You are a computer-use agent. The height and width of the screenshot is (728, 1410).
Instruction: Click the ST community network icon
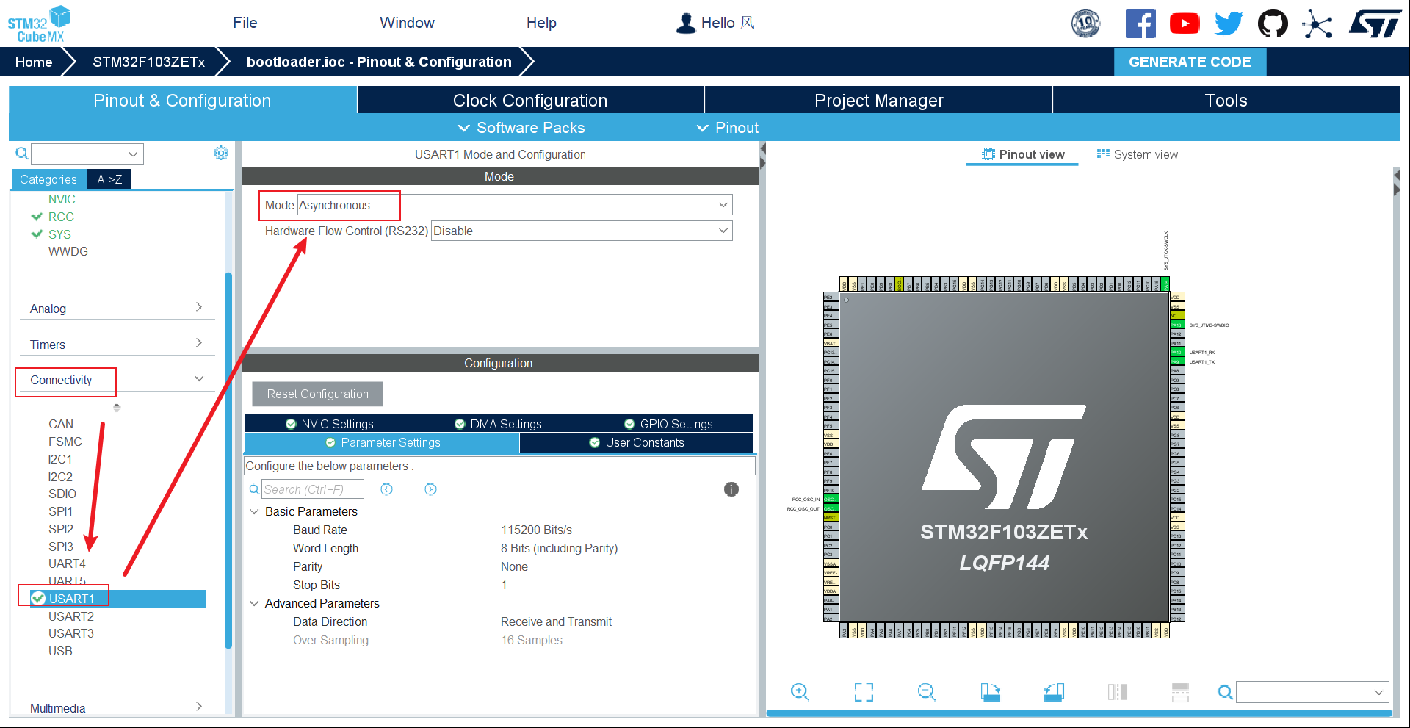[1317, 24]
